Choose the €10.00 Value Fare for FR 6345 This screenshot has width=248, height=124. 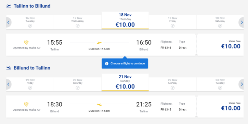220,107
